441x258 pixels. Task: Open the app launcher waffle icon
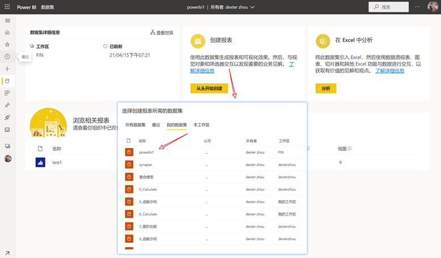click(x=7, y=7)
